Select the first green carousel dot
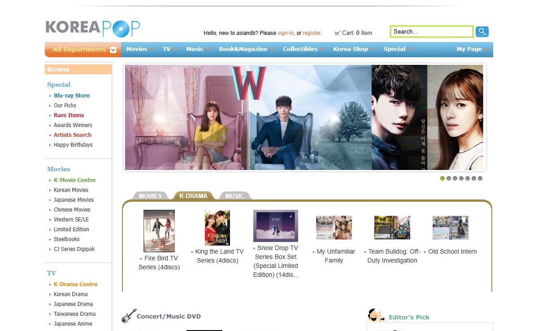Viewport: 538px width, 331px height. click(443, 178)
